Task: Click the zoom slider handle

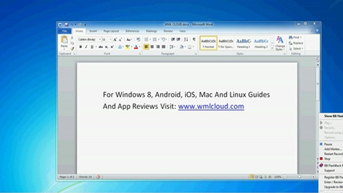Action: (x=299, y=177)
